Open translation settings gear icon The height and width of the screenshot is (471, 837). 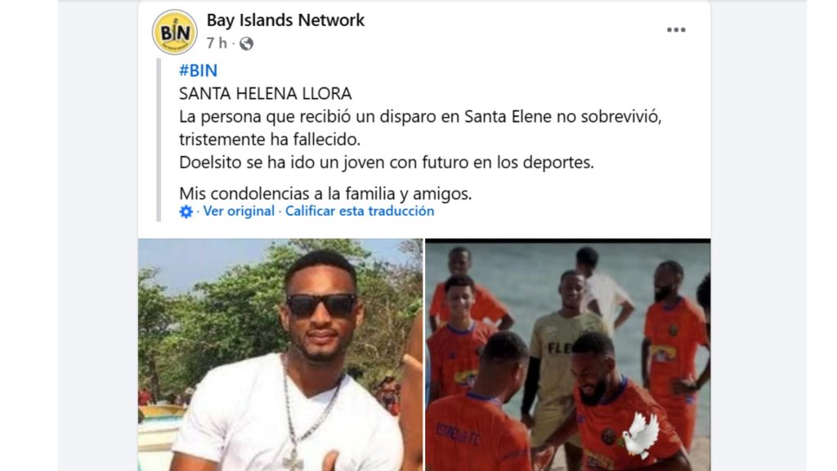pyautogui.click(x=186, y=212)
